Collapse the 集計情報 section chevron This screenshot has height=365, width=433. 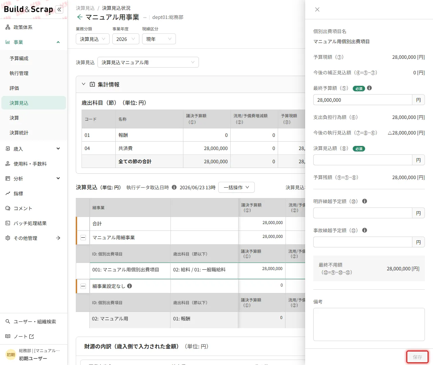click(84, 84)
